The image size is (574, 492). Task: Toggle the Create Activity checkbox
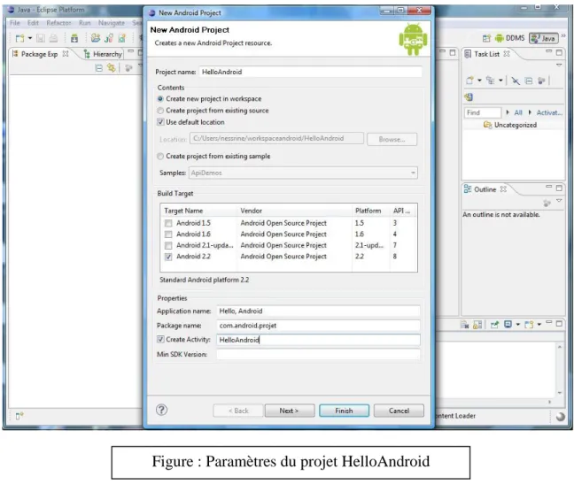point(160,340)
